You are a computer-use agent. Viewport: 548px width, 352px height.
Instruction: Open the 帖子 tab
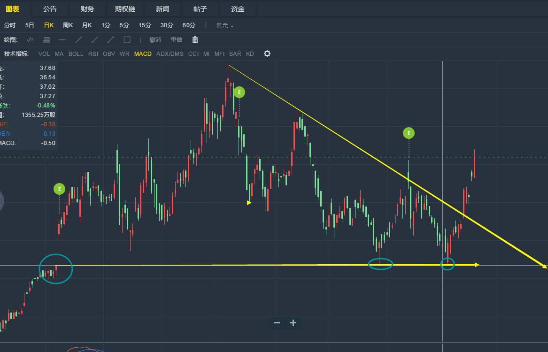[200, 9]
